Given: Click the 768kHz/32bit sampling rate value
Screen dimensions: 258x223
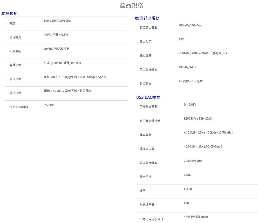Looking at the screenshot, I should (x=192, y=161).
